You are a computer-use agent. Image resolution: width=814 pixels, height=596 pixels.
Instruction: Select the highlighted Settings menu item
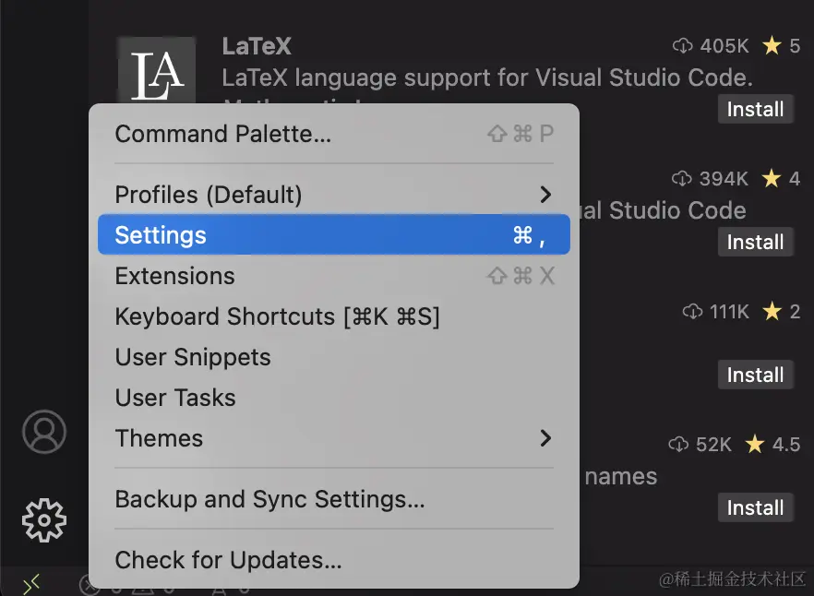(x=160, y=235)
